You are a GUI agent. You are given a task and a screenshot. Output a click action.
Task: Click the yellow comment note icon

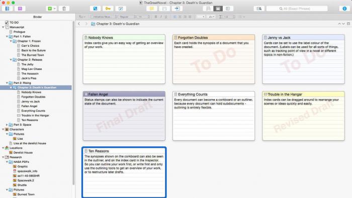point(152,9)
